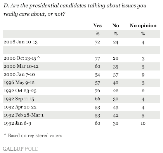Click the 2000 Jan 7-10 date label

pos(19,74)
